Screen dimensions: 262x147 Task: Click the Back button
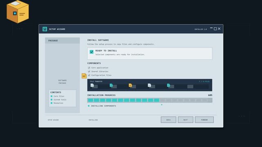click(x=168, y=120)
